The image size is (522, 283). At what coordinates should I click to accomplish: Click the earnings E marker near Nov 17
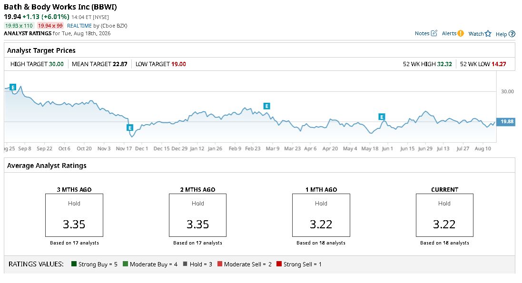pos(130,127)
